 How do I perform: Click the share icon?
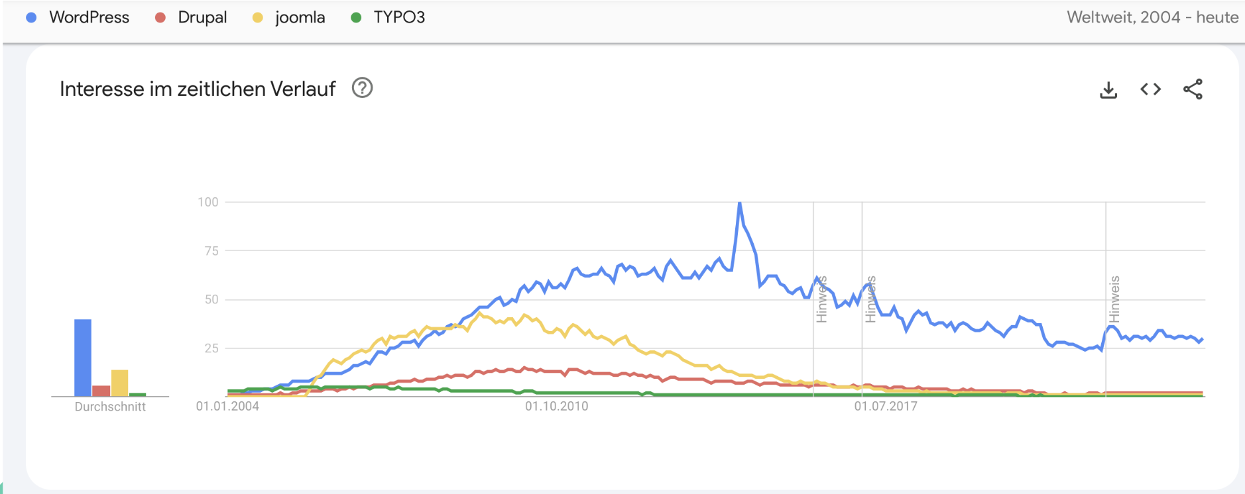click(x=1193, y=89)
